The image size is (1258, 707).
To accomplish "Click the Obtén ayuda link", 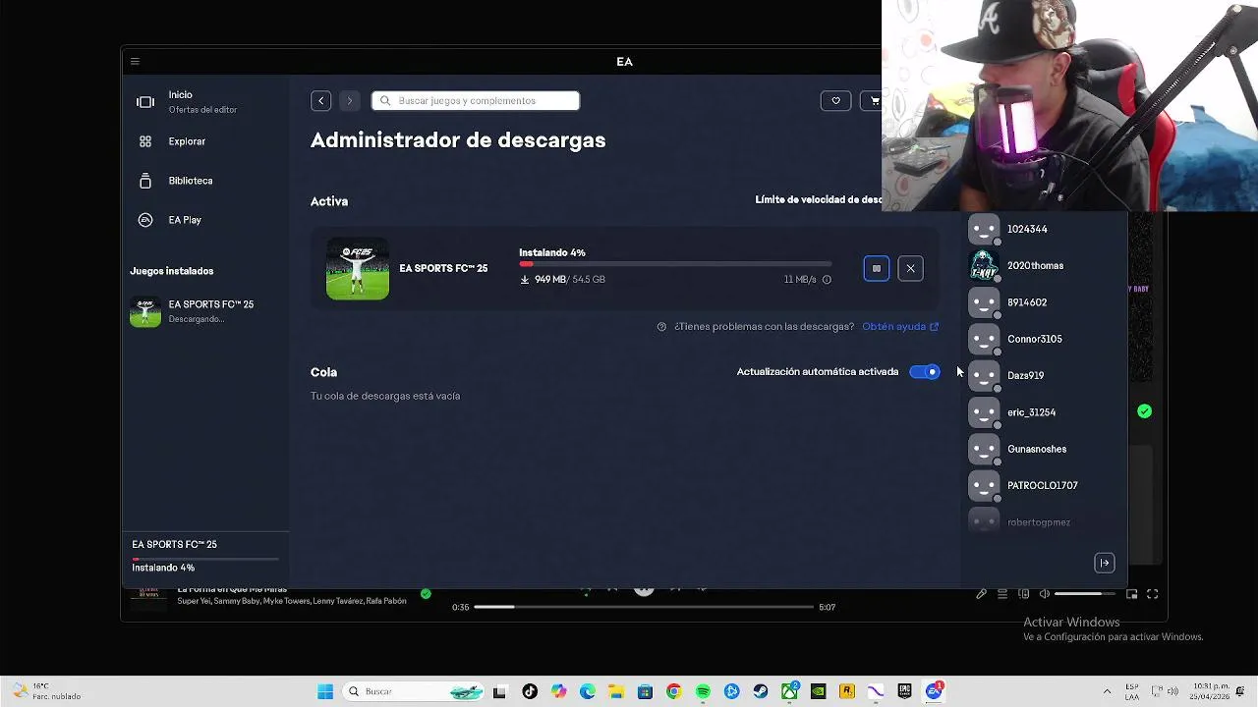I will [x=900, y=327].
